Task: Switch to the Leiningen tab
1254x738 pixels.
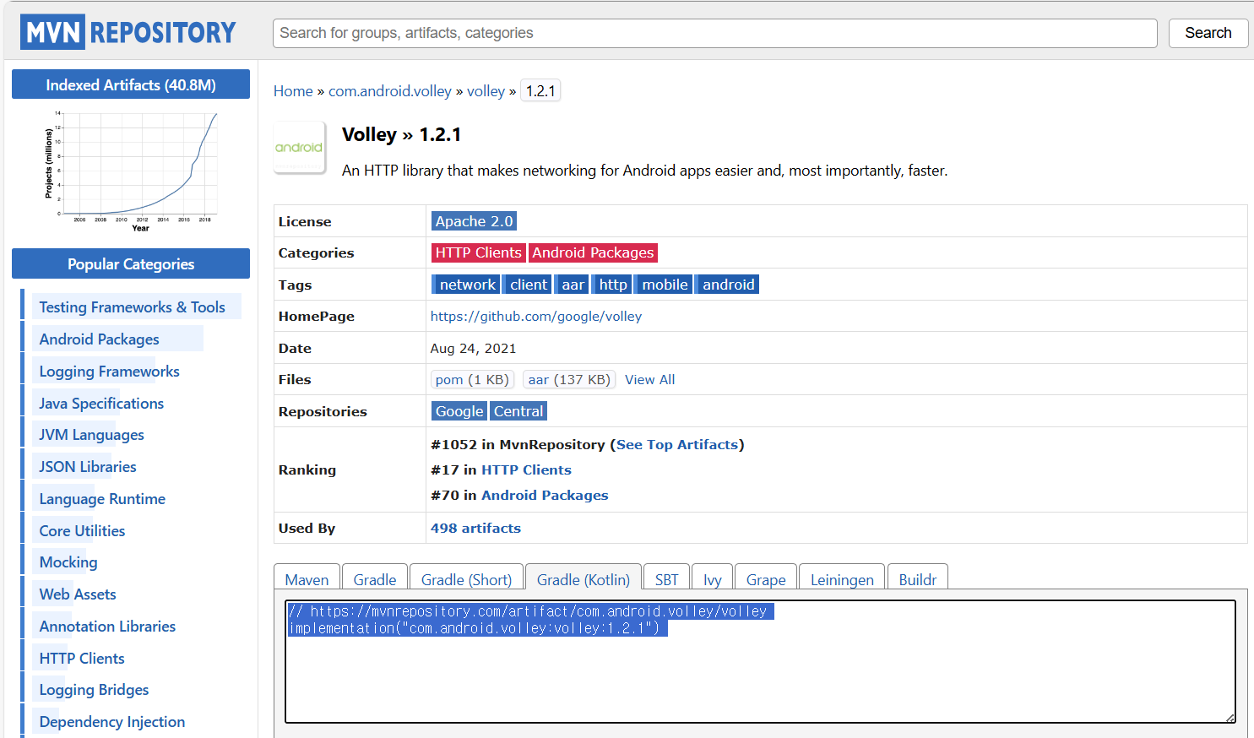Action: [842, 579]
